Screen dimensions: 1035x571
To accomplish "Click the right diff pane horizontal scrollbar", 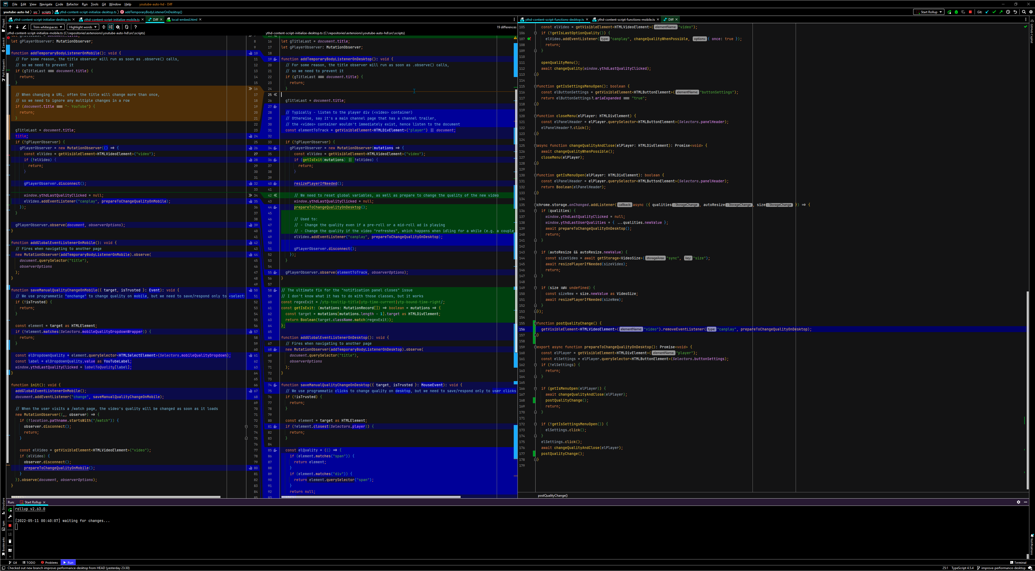I will pyautogui.click(x=371, y=497).
